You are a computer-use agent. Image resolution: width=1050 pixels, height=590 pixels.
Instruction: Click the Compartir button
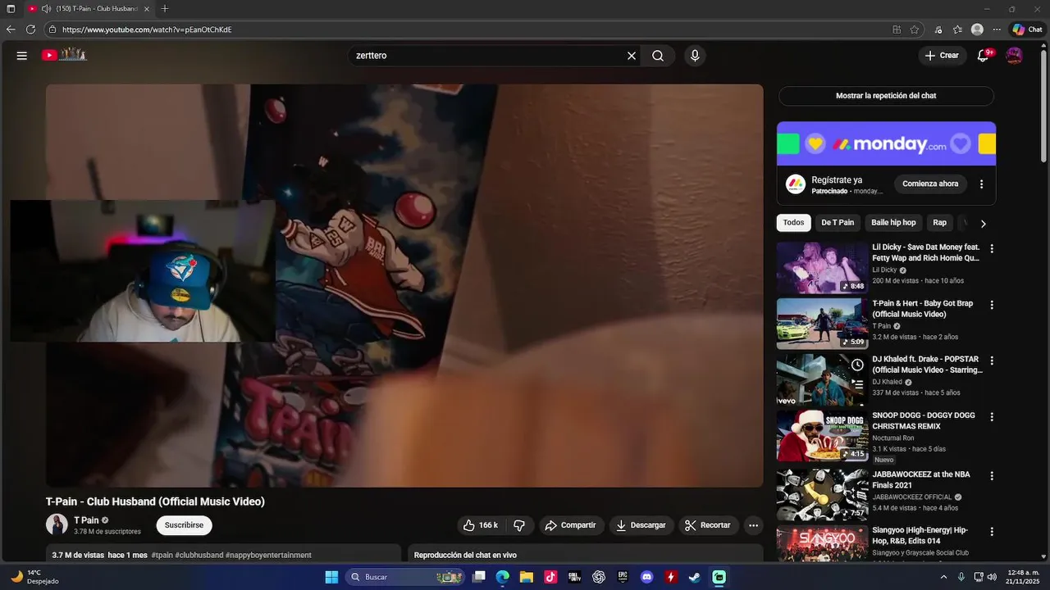pos(571,525)
